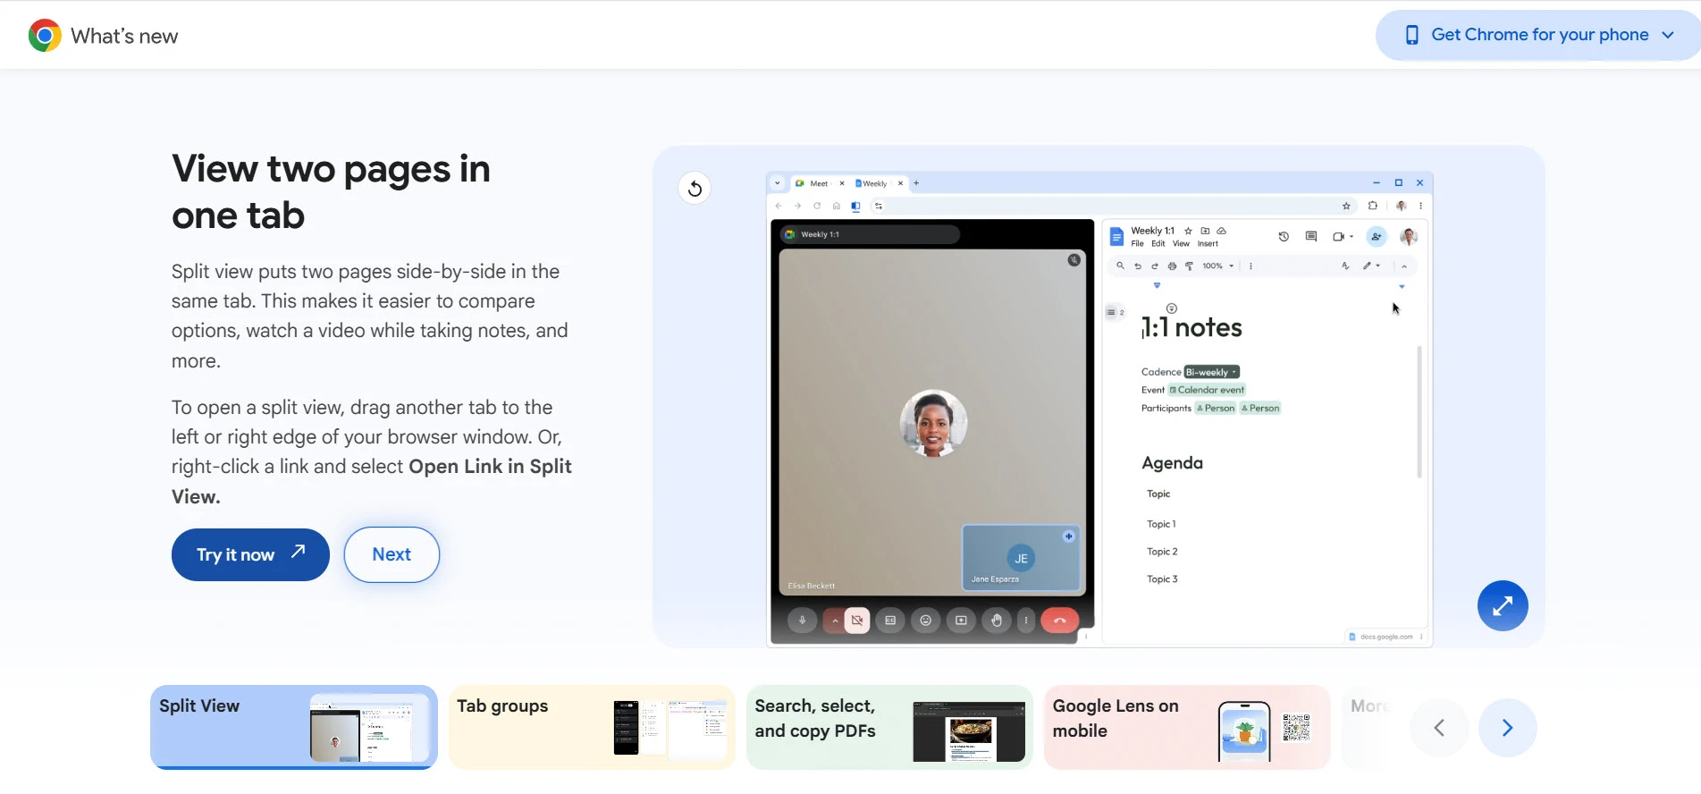Click the Try it now button
Viewport: 1701px width, 794px height.
(x=250, y=554)
